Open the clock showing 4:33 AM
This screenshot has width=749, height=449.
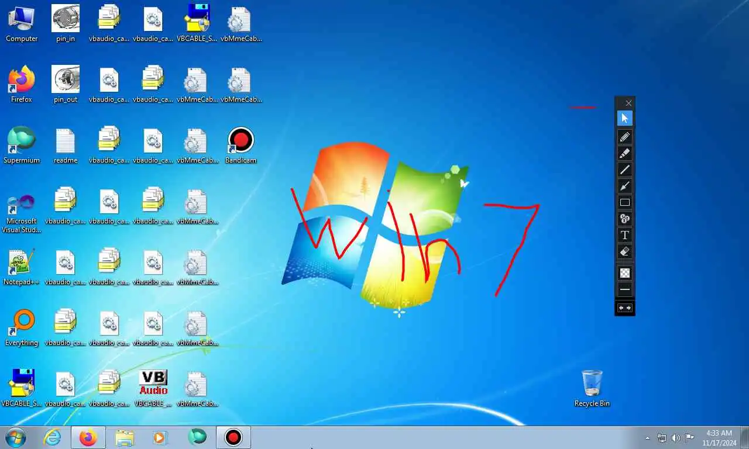[719, 438]
